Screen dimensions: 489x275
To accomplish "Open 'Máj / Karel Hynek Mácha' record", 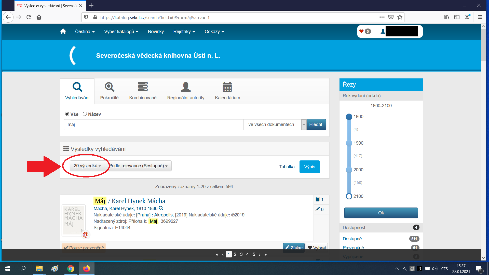I will click(x=129, y=201).
